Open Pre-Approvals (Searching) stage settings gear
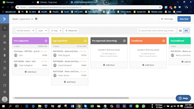Image resolution: width=194 pixels, height=109 pixels. click(124, 41)
